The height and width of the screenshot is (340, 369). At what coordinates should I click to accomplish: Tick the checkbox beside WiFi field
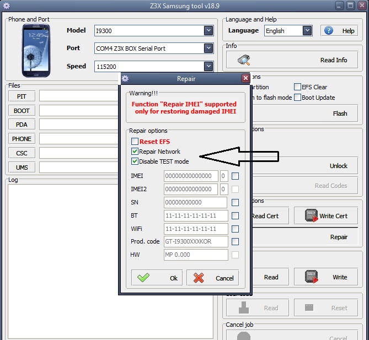[x=235, y=229]
